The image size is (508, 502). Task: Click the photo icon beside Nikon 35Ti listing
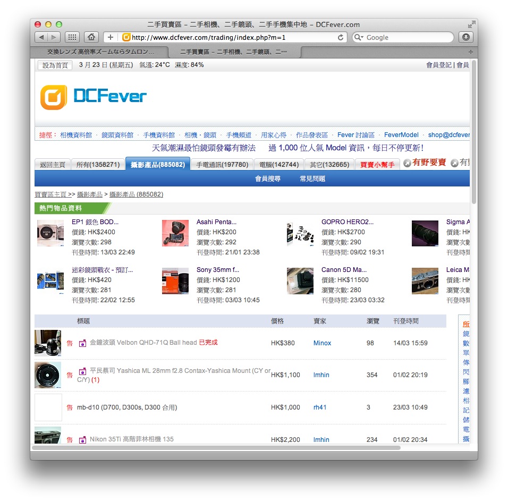coord(82,439)
